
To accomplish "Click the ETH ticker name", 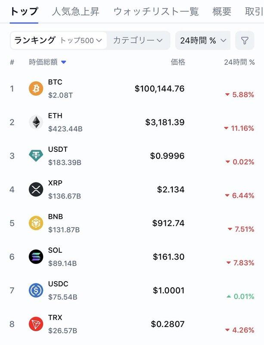I will (55, 116).
